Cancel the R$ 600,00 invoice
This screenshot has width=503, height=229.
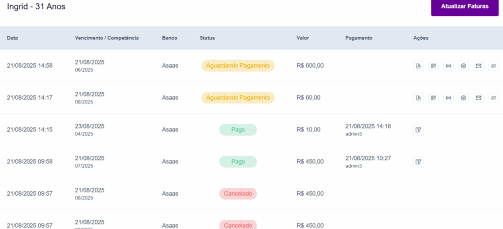(463, 66)
